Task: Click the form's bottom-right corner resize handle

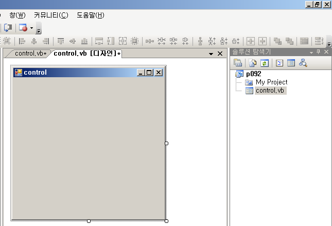Action: [166, 221]
